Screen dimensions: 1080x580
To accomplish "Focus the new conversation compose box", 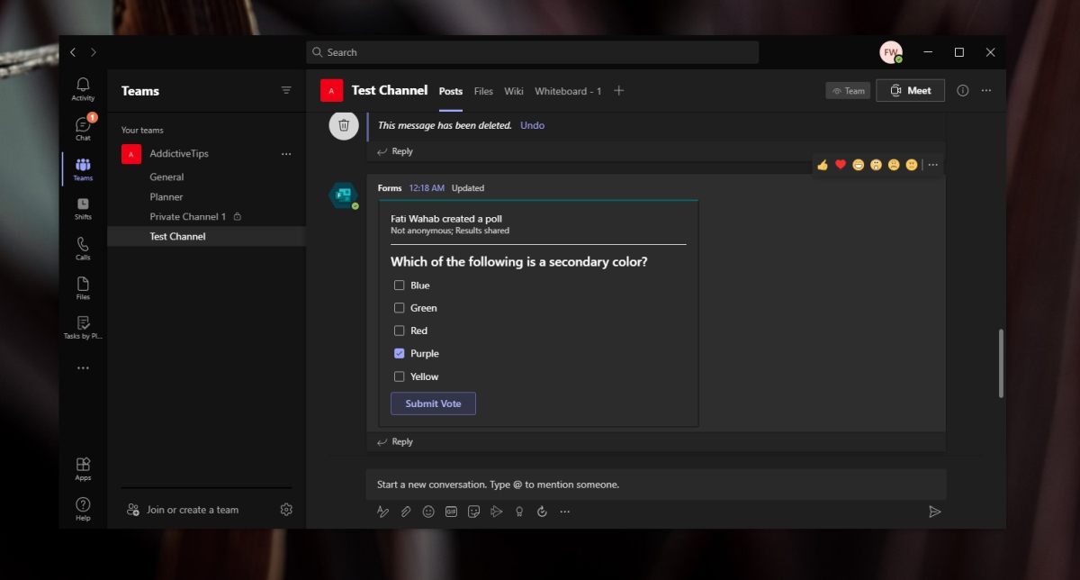I will point(656,485).
